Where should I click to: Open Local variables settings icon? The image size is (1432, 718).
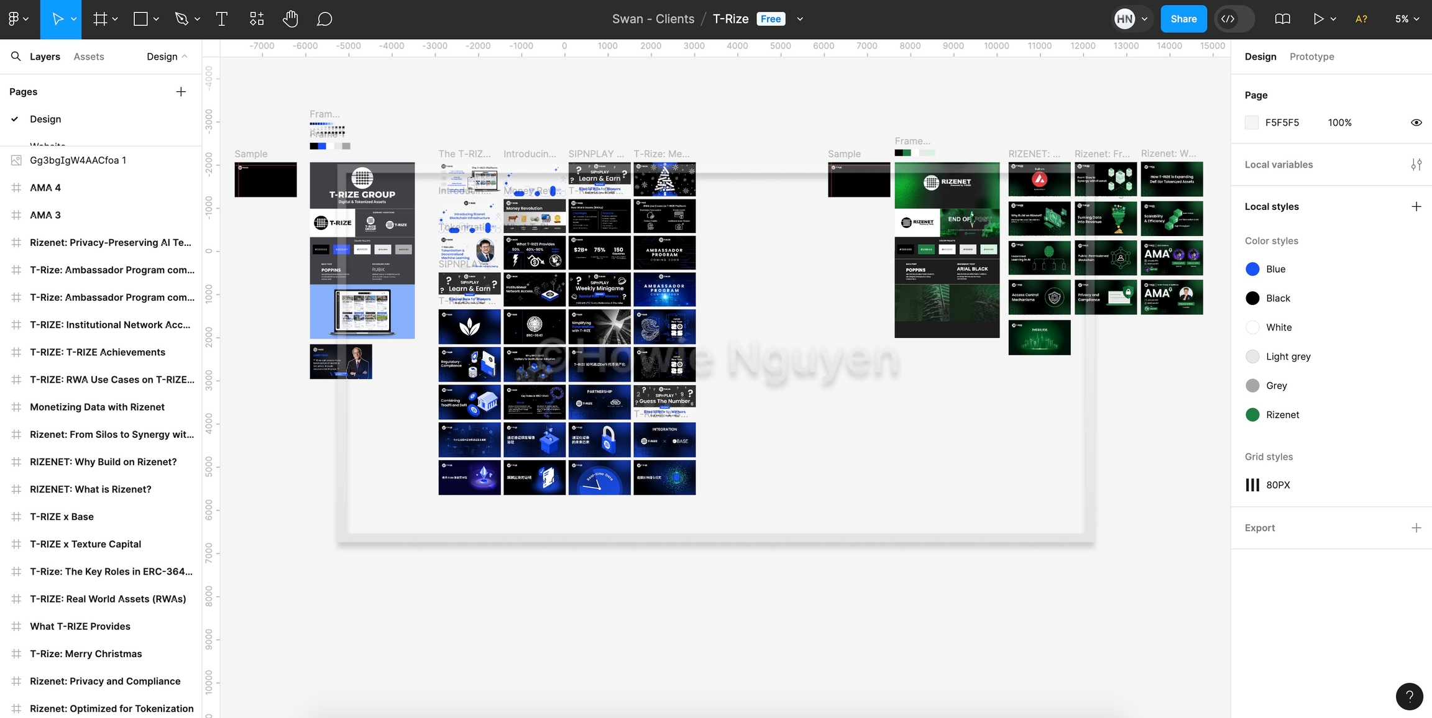tap(1416, 165)
